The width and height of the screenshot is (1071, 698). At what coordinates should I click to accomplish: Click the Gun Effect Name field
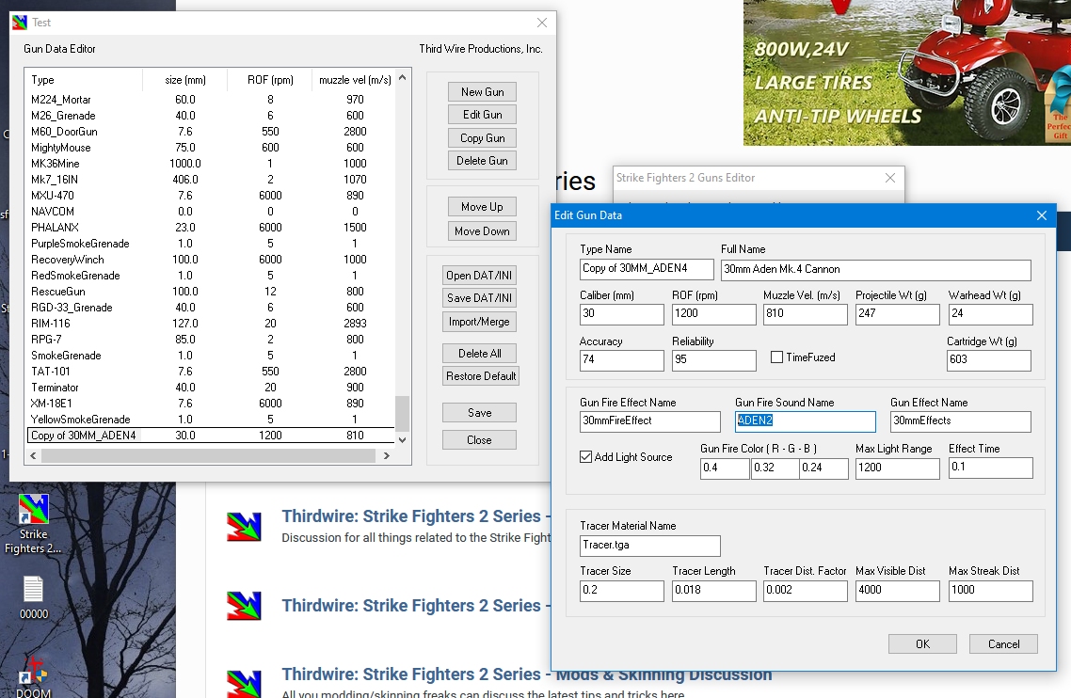[x=960, y=421]
